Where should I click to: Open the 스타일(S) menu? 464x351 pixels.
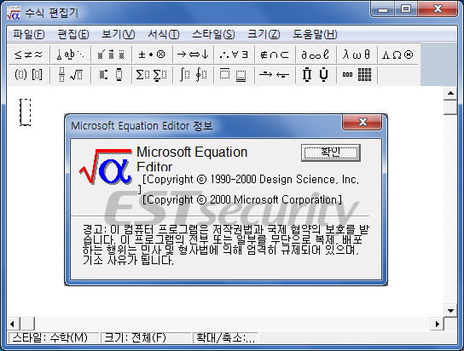(213, 34)
